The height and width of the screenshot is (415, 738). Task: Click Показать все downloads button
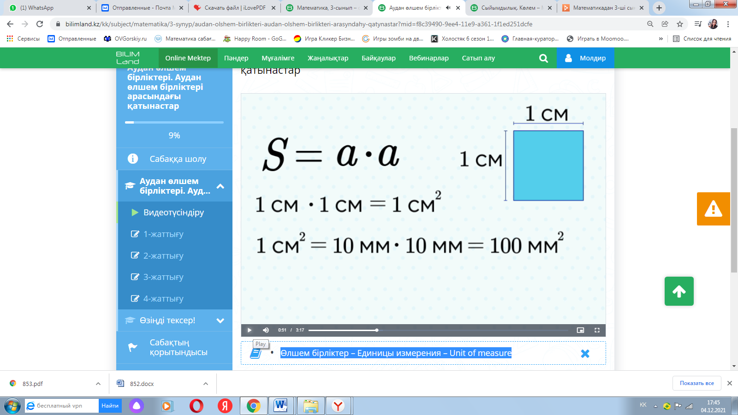pyautogui.click(x=696, y=383)
